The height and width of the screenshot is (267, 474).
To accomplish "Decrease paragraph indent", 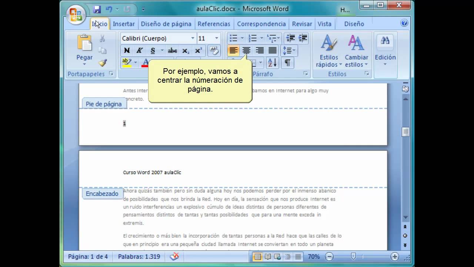I will (290, 38).
